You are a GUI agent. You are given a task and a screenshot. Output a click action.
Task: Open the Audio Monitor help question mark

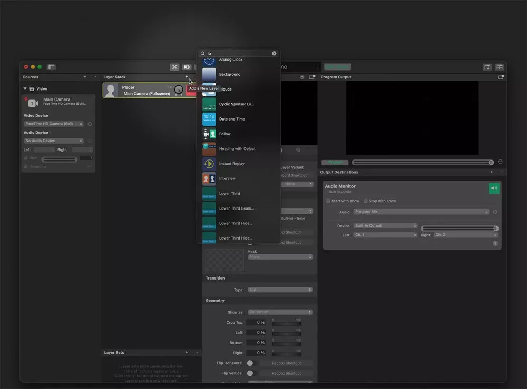click(495, 243)
